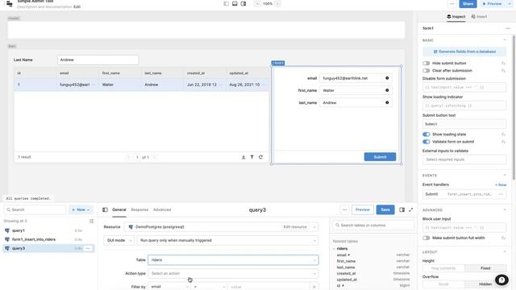Expand the query editor to fullscreen
516x290 pixels.
(x=411, y=209)
